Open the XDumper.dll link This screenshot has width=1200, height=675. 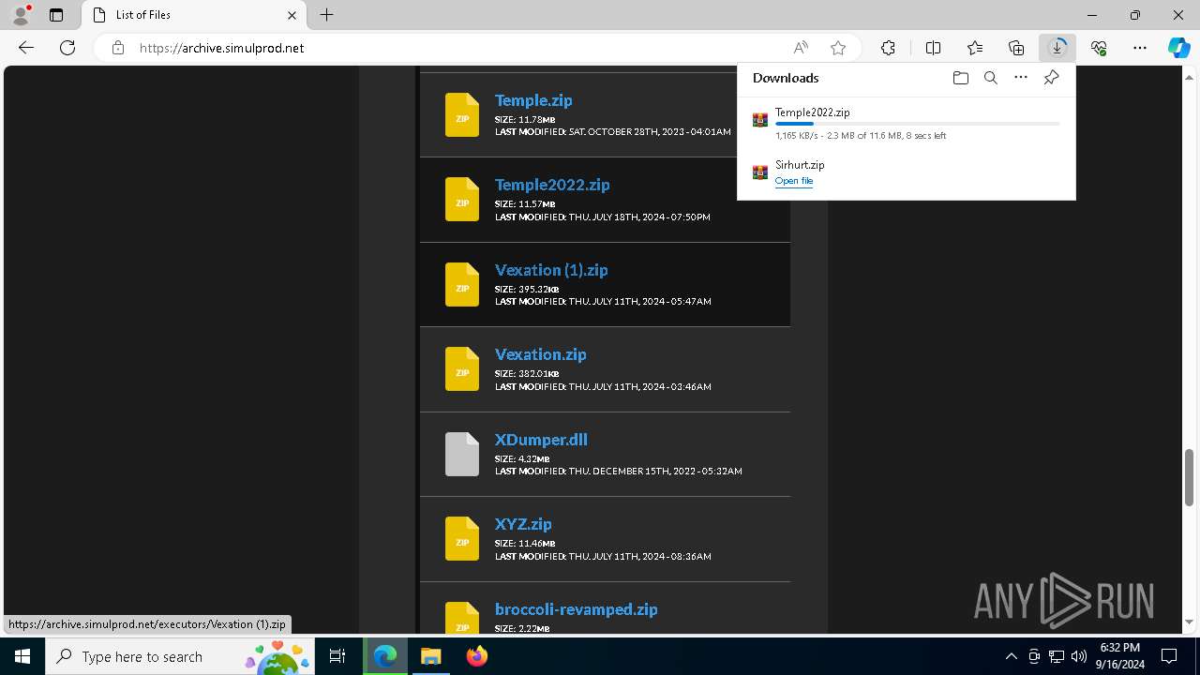pos(541,440)
